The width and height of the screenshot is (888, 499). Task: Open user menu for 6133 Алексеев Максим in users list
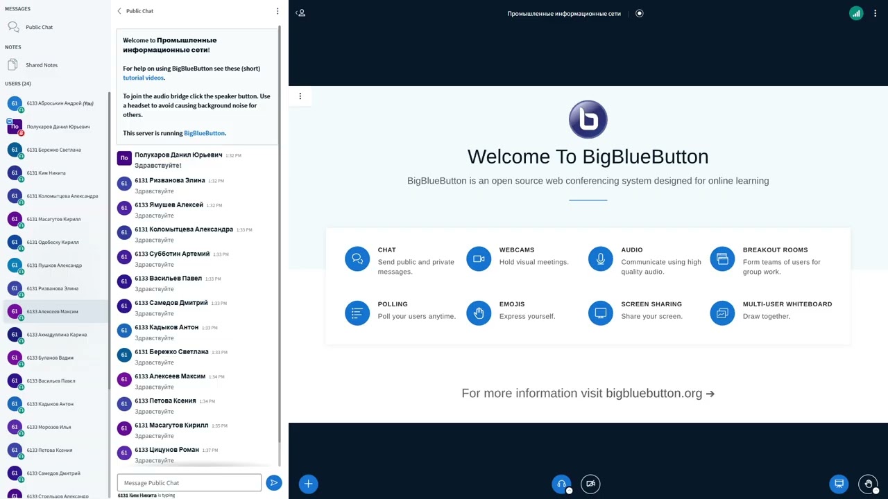click(x=55, y=311)
